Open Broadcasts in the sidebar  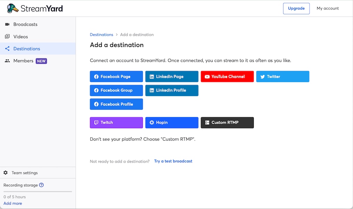pos(38,24)
